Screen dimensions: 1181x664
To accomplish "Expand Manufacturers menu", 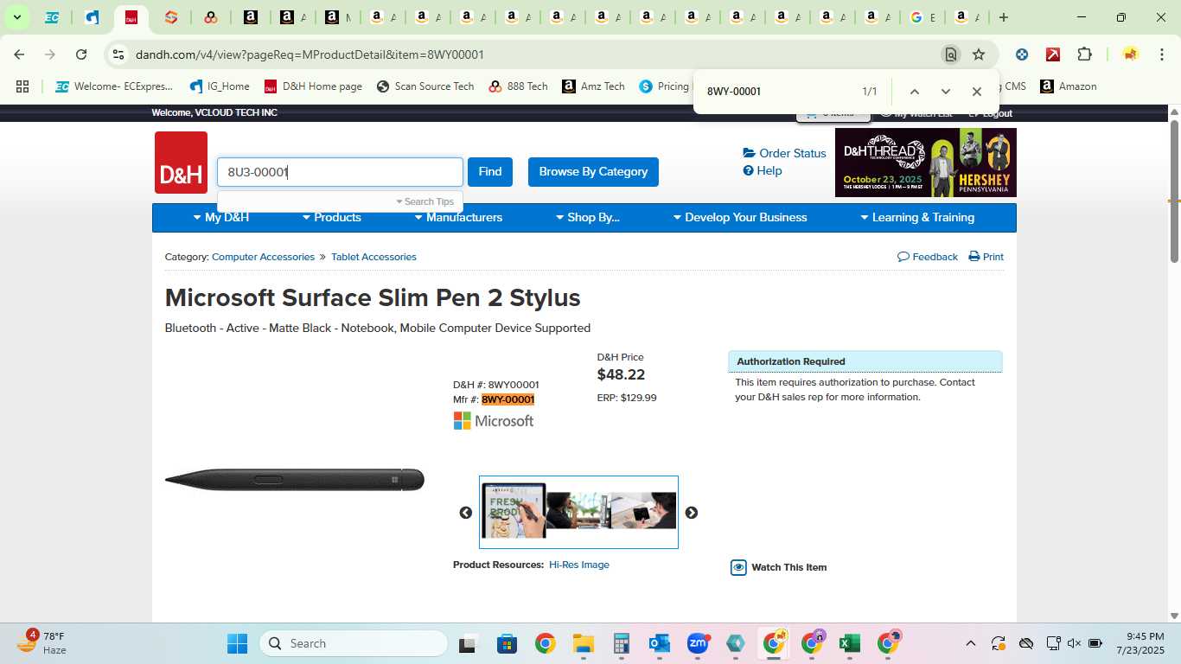I will (x=458, y=218).
